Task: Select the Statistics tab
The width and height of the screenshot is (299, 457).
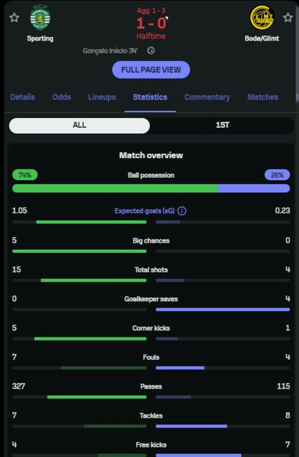Action: 150,97
